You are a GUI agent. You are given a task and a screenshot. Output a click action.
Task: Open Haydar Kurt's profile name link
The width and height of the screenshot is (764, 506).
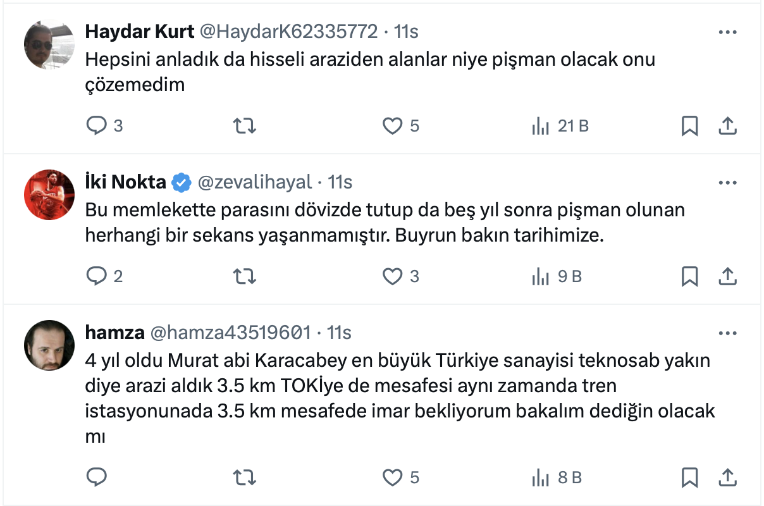pos(139,32)
